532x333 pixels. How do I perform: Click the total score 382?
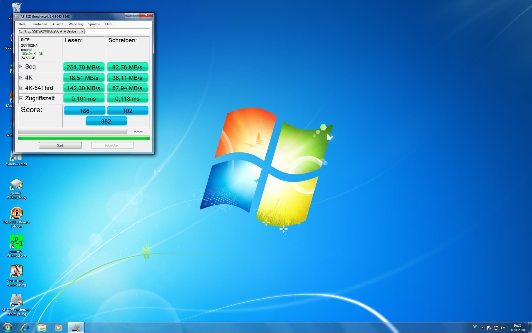106,121
